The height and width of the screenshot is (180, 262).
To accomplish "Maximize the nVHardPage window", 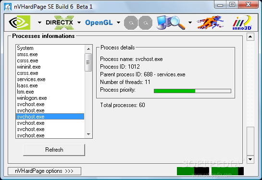I will [232, 5].
